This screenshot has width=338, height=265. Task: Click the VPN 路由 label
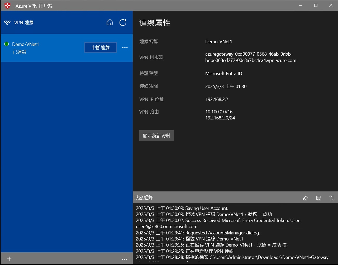point(149,112)
